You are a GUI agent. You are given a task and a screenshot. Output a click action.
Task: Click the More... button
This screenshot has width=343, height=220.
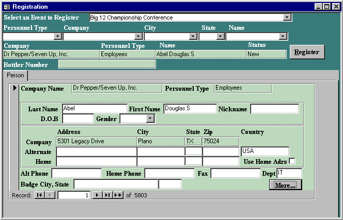point(286,185)
